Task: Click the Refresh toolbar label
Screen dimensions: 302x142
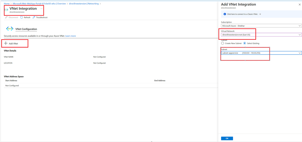Action: (27, 17)
